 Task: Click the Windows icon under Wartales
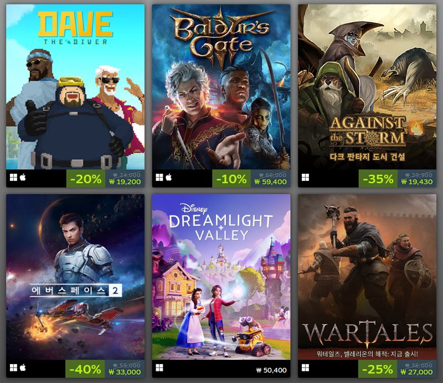(306, 368)
